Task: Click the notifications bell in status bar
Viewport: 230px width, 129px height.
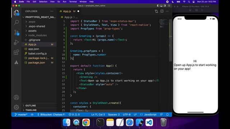Action: tap(167, 115)
